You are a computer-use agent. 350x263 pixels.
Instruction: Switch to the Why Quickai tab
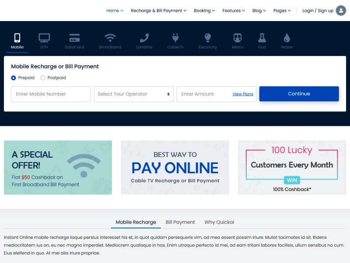(219, 222)
